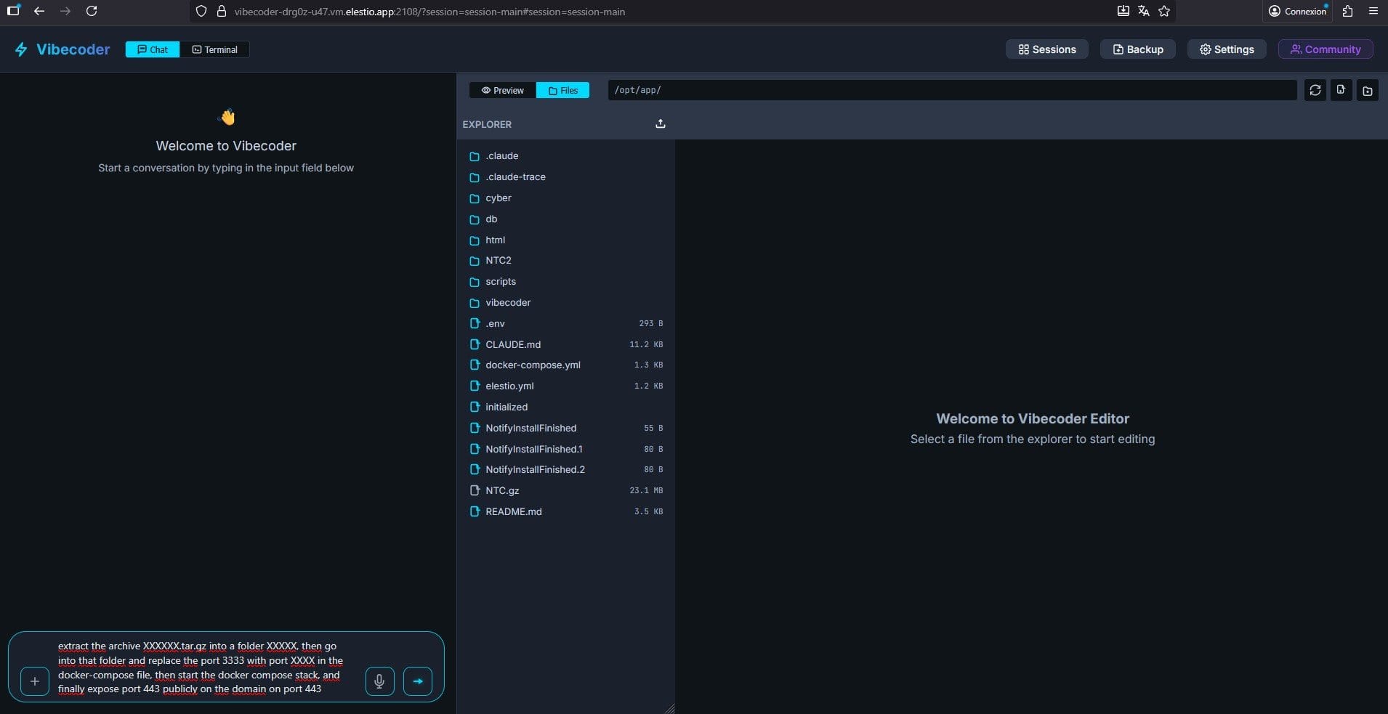Open the Chat tab
This screenshot has width=1388, height=714.
tap(153, 49)
